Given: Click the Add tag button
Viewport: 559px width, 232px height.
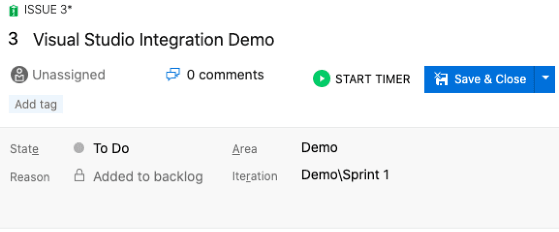Looking at the screenshot, I should tap(36, 104).
